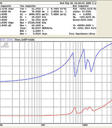This screenshot has height=128, width=112.
Task: Click the Qloss row in Box column
Action: coord(83,20)
